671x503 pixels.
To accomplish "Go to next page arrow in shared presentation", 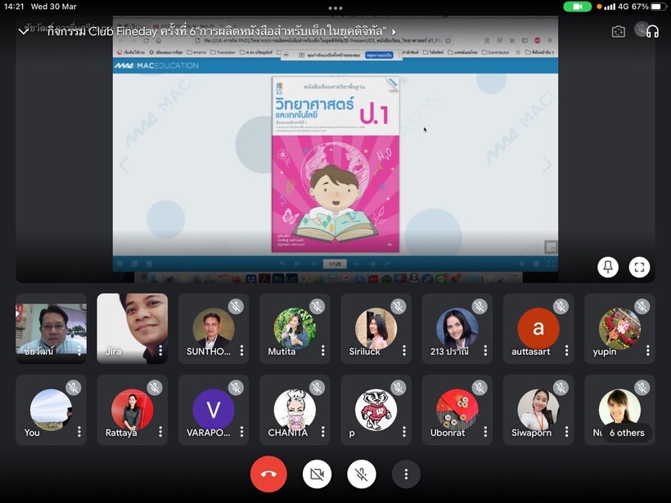I will 547,165.
